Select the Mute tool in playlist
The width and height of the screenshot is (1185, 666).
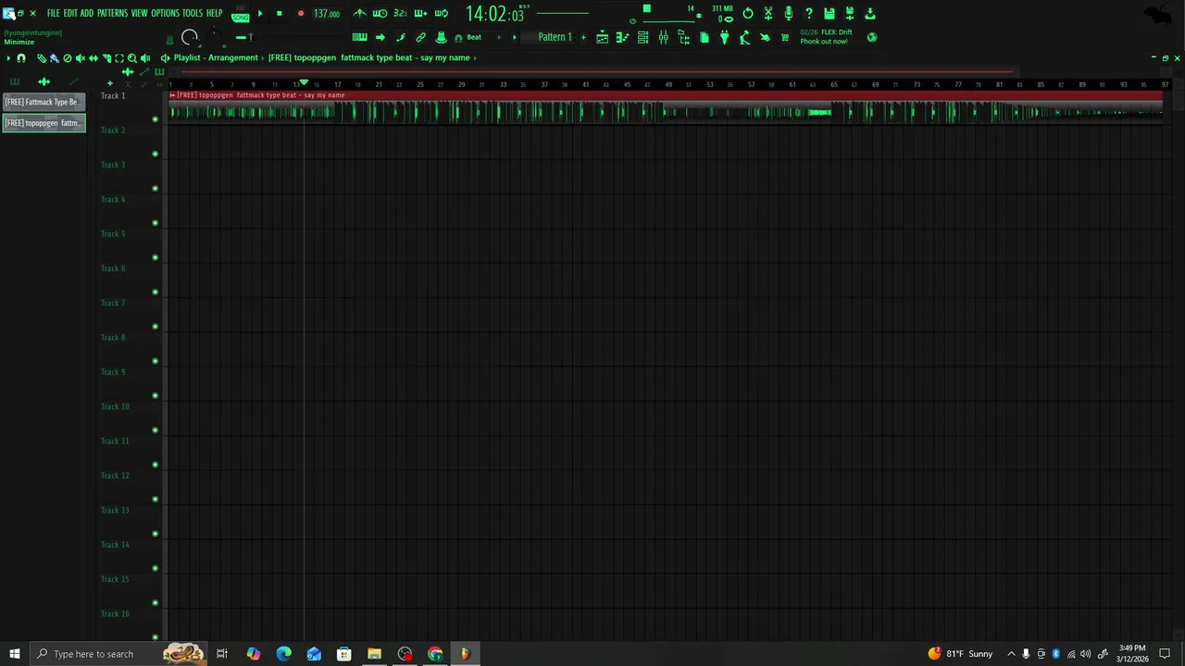click(x=81, y=58)
